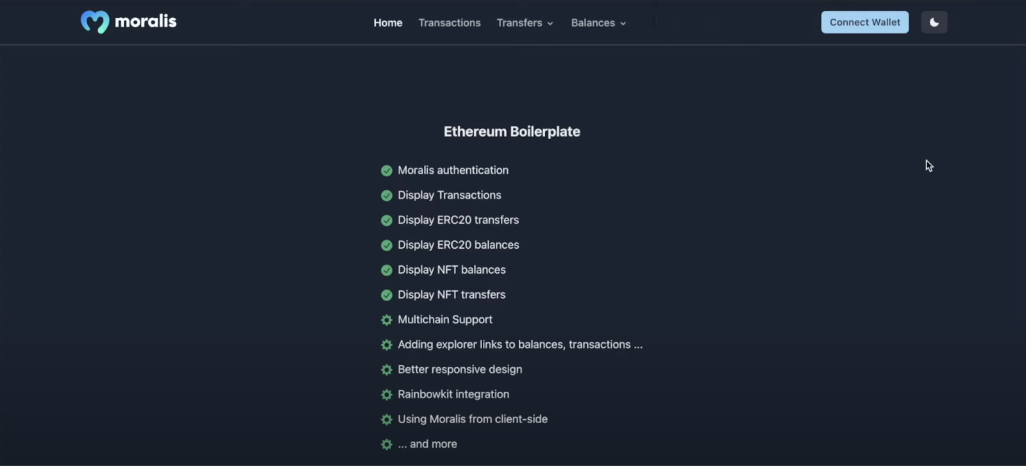
Task: Click green check icon beside Moralis authentication
Action: 387,171
